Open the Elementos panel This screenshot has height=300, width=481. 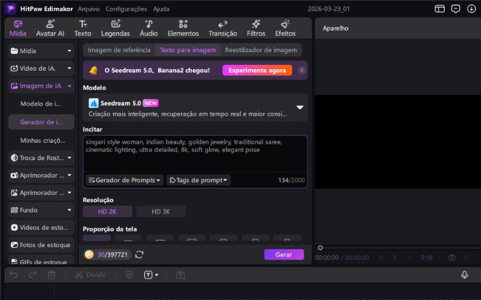pyautogui.click(x=183, y=28)
